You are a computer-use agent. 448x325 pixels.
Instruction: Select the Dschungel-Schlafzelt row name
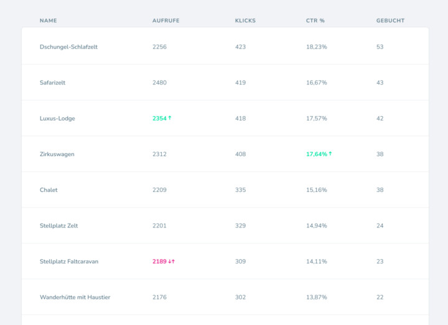click(x=68, y=47)
